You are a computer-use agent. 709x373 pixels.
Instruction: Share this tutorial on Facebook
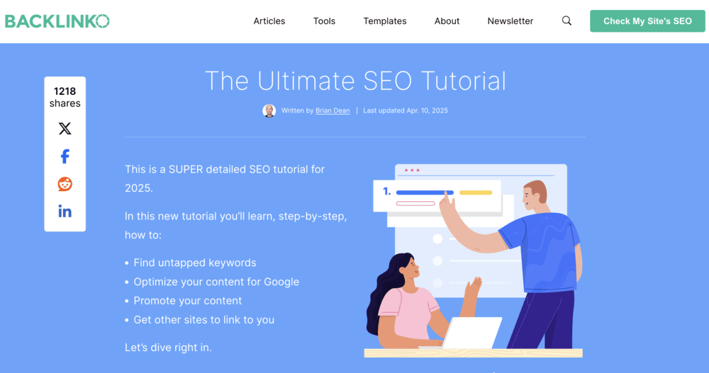(65, 156)
